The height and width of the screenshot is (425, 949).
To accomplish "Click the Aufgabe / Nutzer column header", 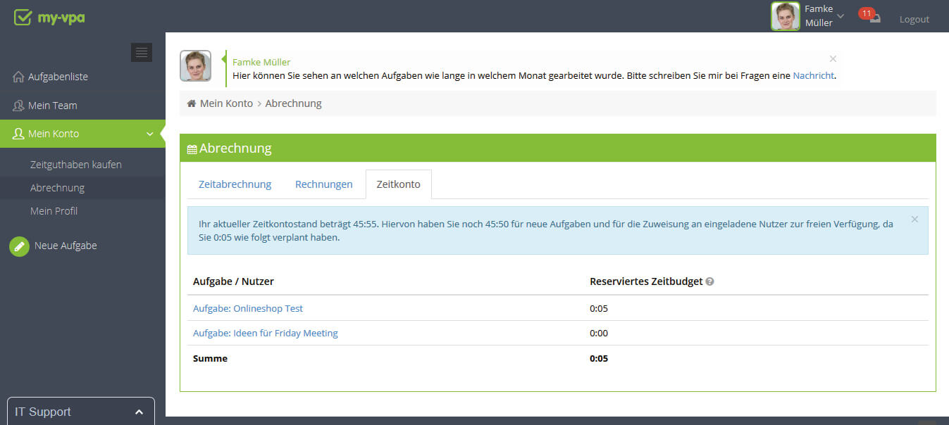I will pyautogui.click(x=233, y=281).
